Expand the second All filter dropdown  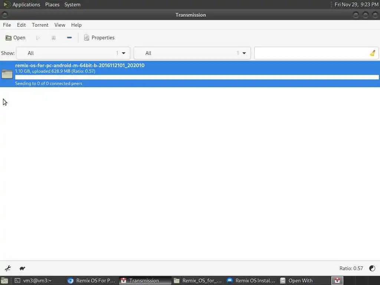click(x=192, y=53)
